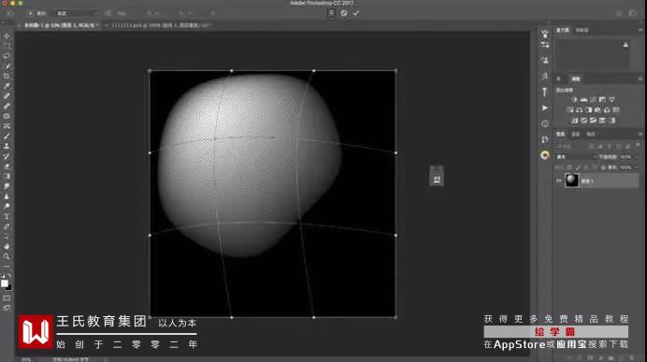Image resolution: width=647 pixels, height=362 pixels.
Task: Add a Brightness/Contrast adjustment
Action: [x=574, y=99]
